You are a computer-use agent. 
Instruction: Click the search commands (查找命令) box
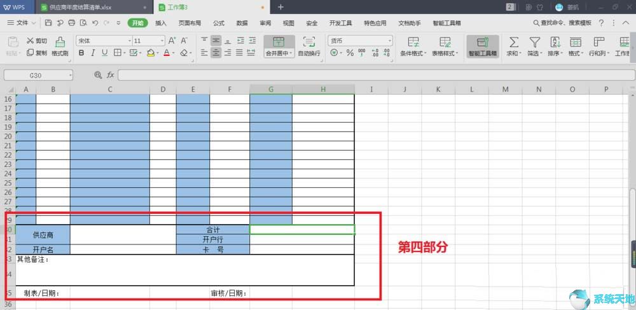[x=562, y=23]
